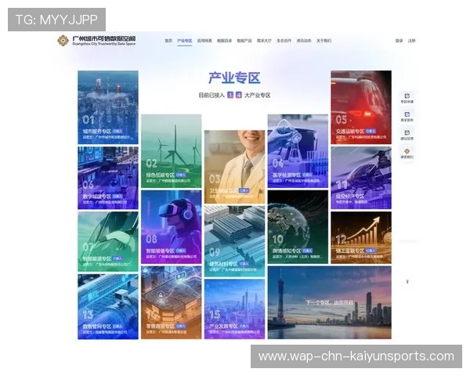This screenshot has height=376, width=470.
Task: Click the 已接入 badge on card 08
Action: [181, 251]
